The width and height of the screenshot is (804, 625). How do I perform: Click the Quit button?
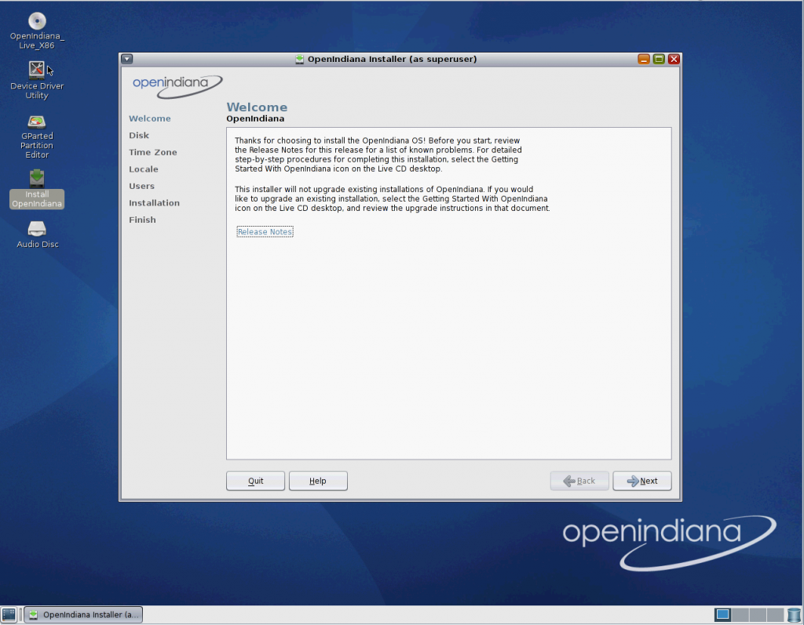(x=255, y=481)
